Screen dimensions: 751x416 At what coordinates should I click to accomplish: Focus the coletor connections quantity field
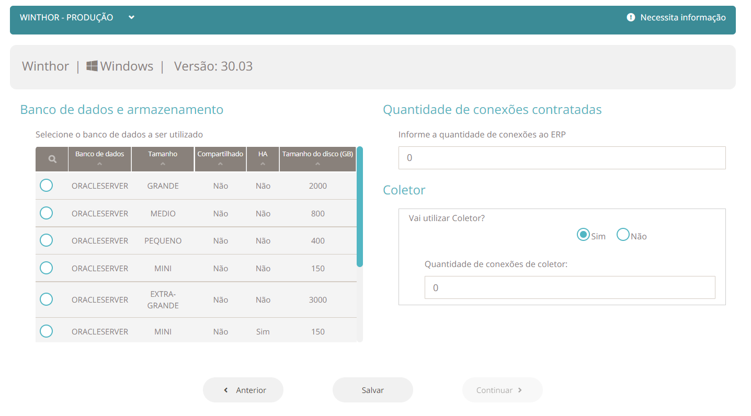pos(570,287)
